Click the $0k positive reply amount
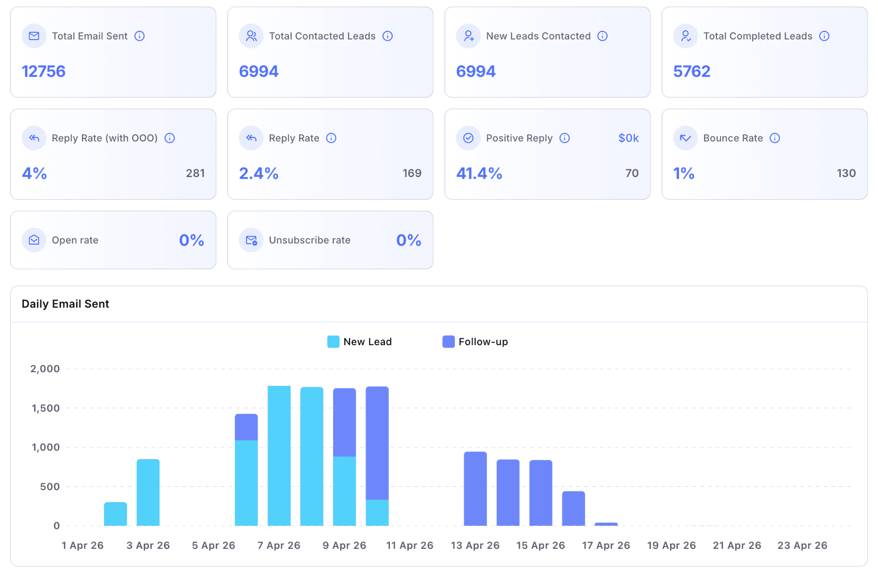 coord(628,138)
